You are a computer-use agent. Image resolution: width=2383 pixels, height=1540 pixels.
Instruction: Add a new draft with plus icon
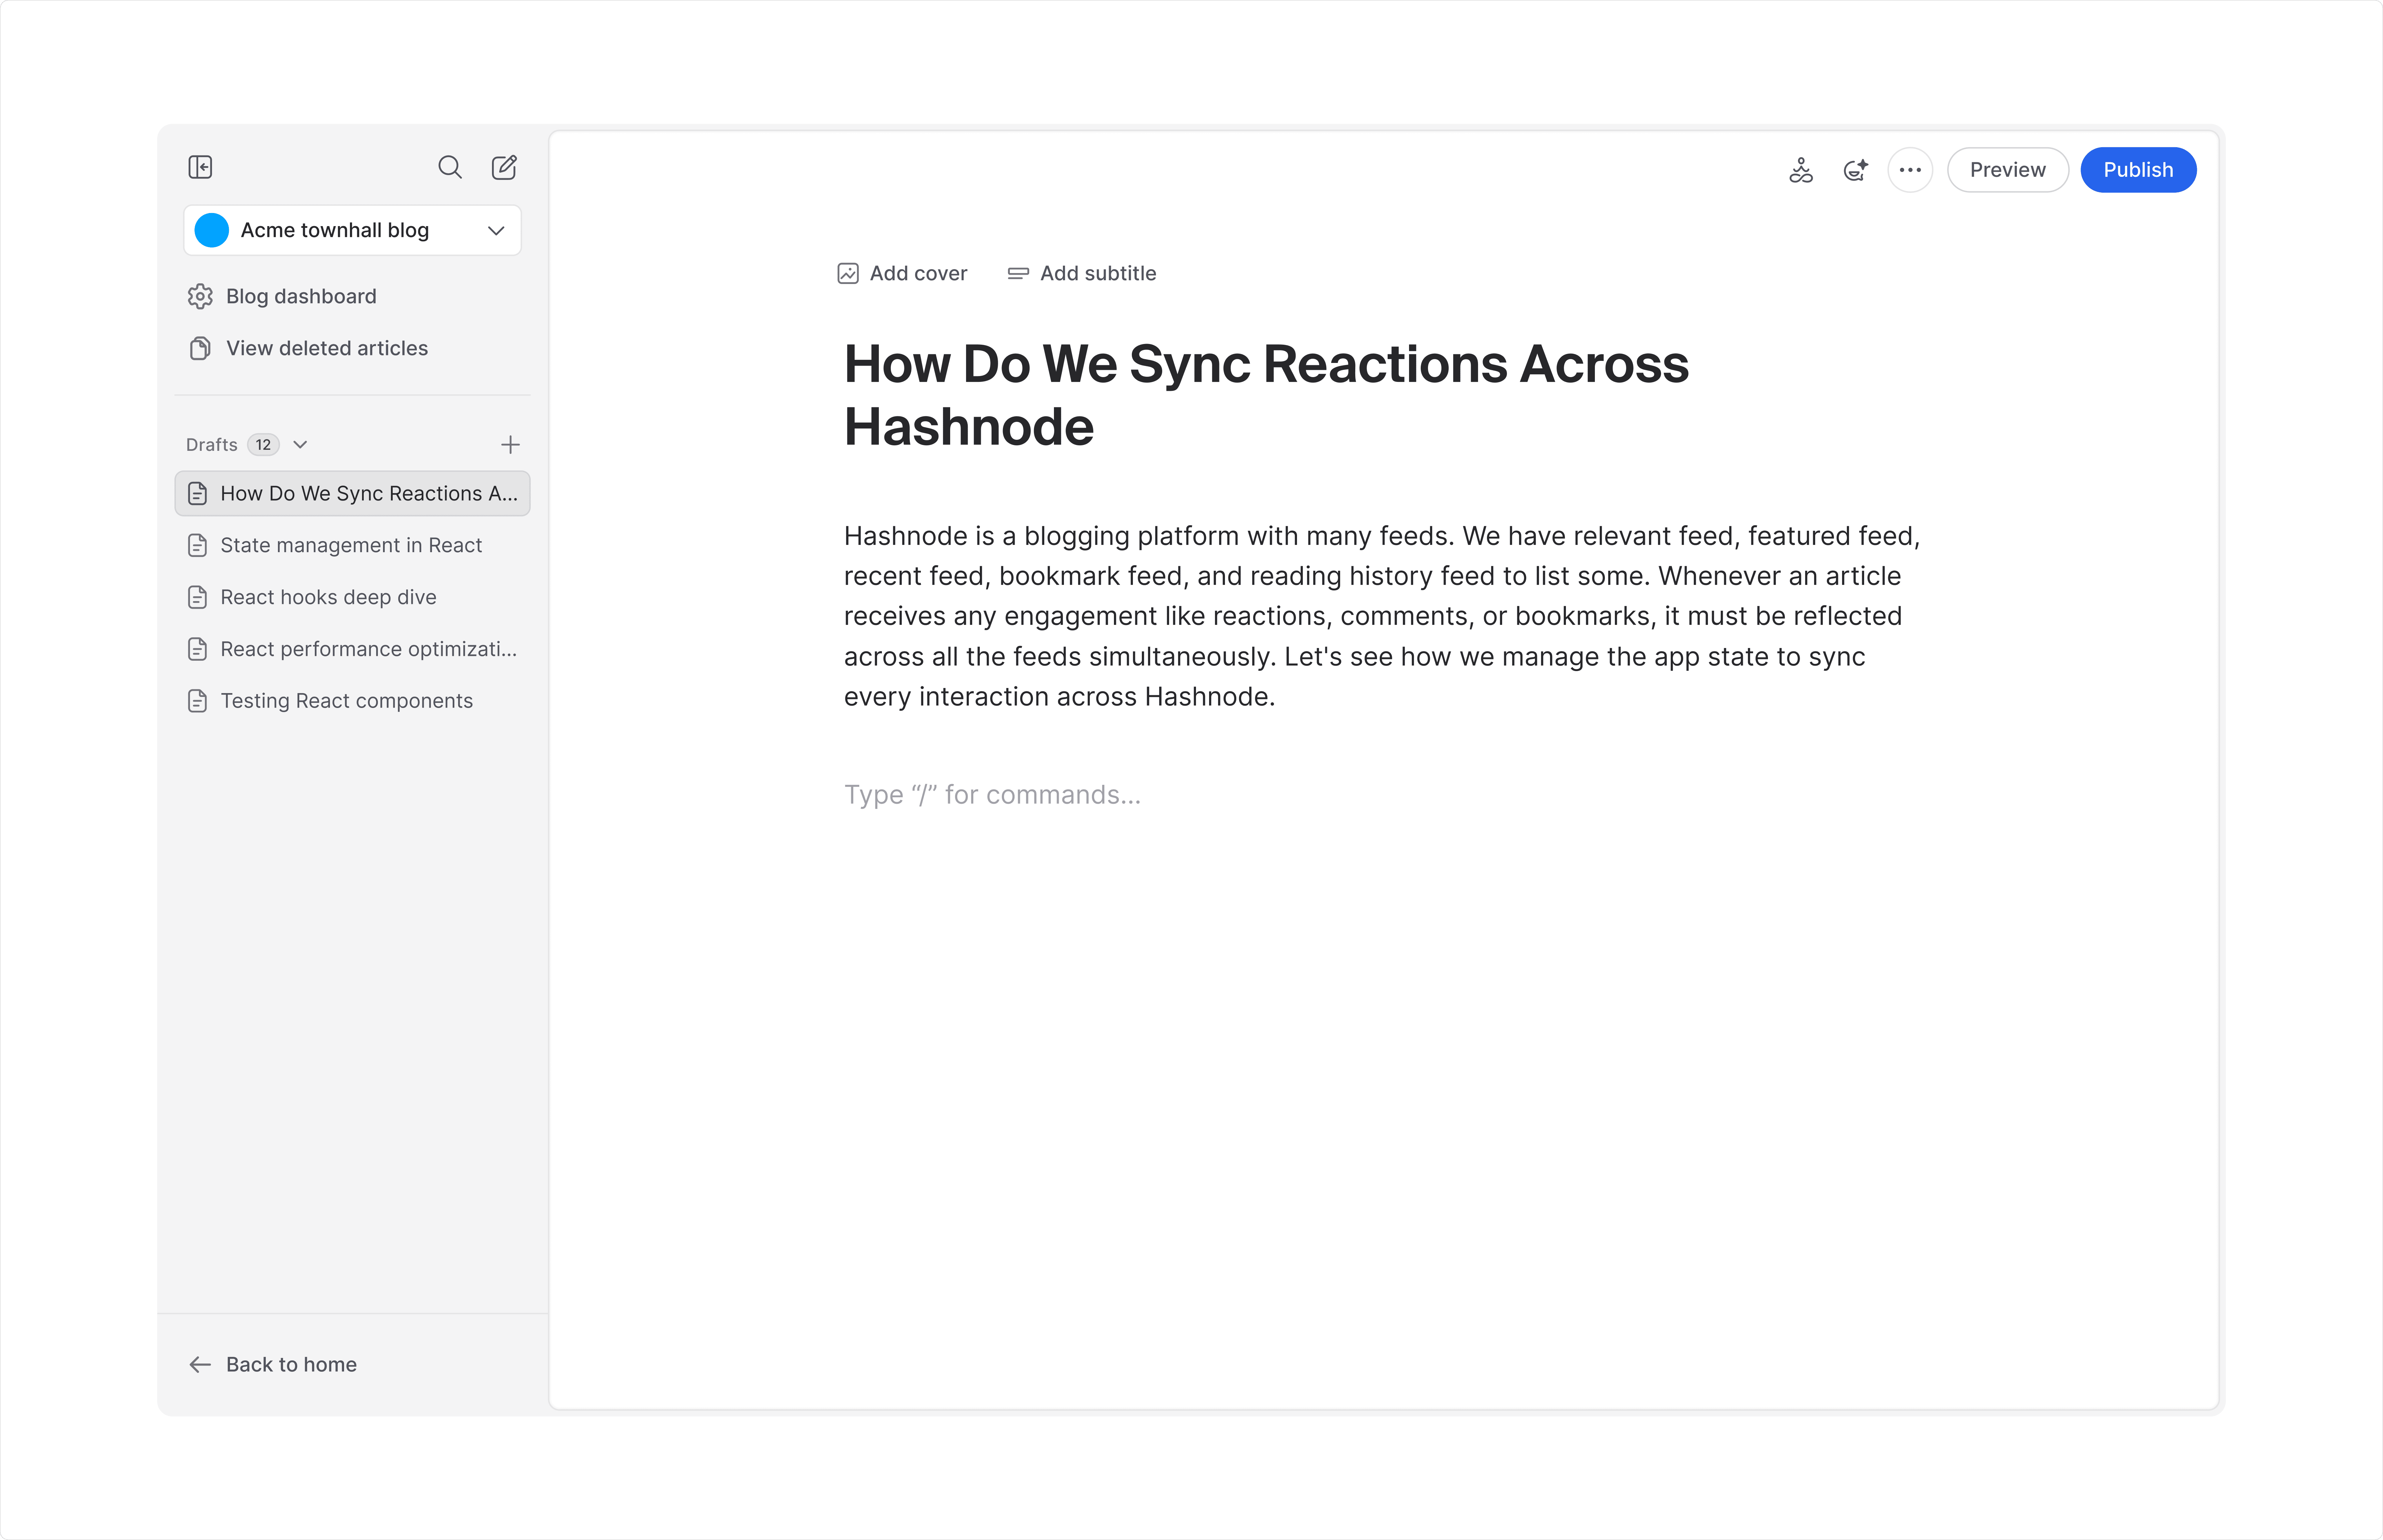(x=510, y=445)
